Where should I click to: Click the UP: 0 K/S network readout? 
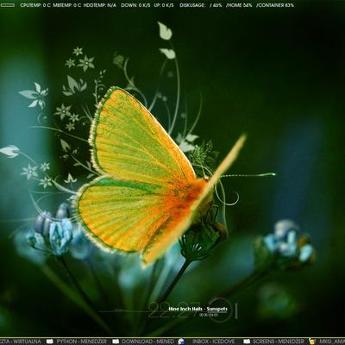point(164,5)
